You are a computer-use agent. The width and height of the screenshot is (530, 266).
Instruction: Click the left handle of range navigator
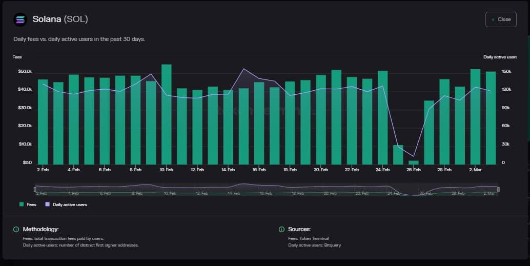click(x=35, y=189)
